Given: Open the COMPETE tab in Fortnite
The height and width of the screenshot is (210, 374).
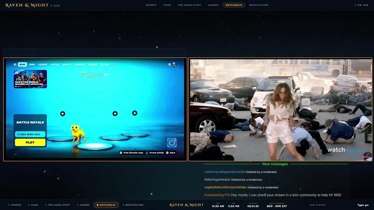Looking at the screenshot, I should click(x=79, y=64).
